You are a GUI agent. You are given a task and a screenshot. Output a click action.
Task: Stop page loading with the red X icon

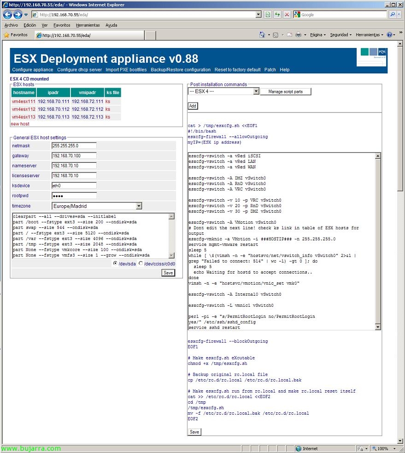click(x=287, y=14)
